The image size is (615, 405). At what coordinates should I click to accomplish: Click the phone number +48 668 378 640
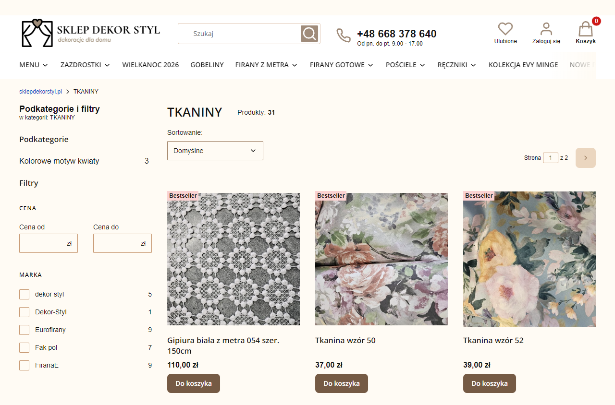(x=397, y=34)
